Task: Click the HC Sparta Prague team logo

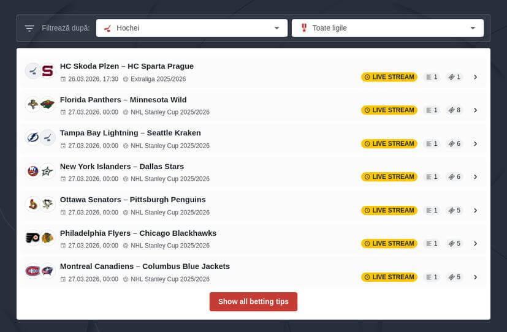Action: tap(48, 71)
